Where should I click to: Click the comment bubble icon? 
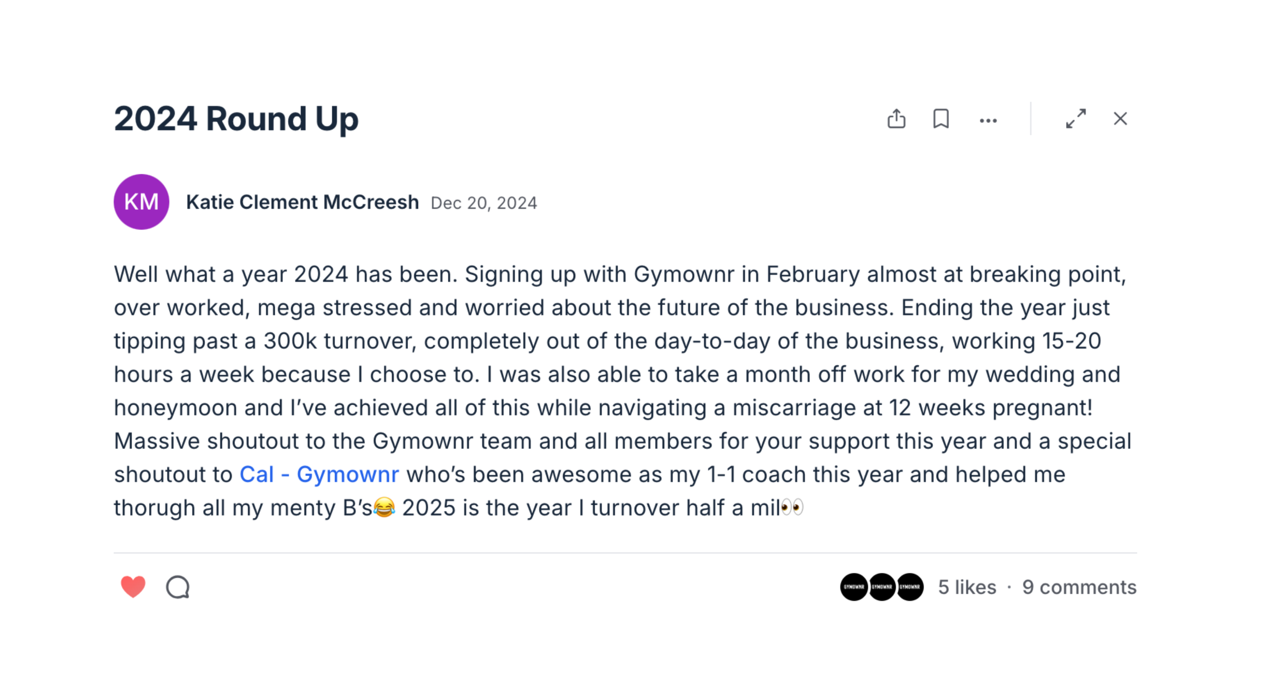178,587
